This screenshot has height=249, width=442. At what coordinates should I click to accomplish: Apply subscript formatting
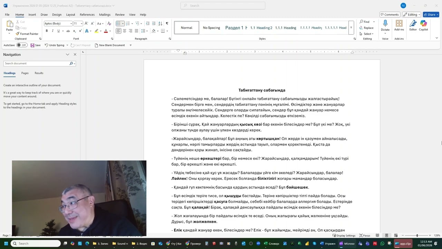point(74,31)
